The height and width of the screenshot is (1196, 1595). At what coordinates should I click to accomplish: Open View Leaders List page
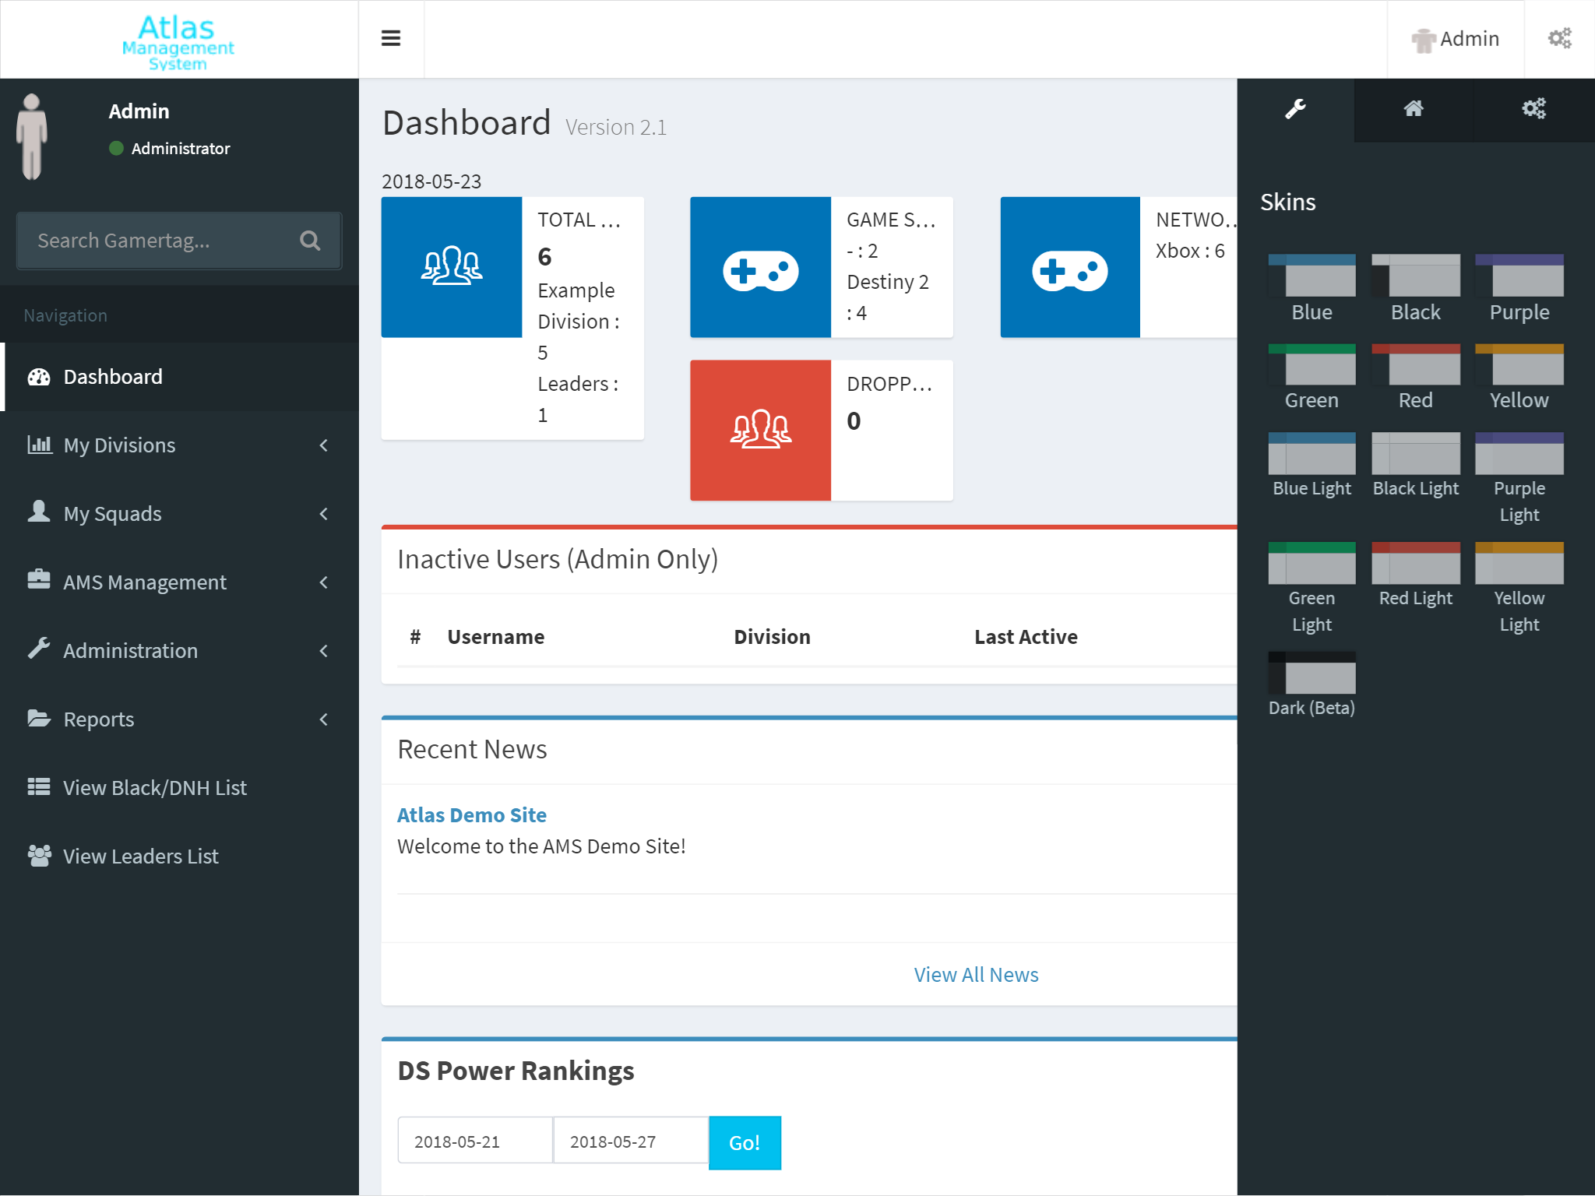(140, 857)
